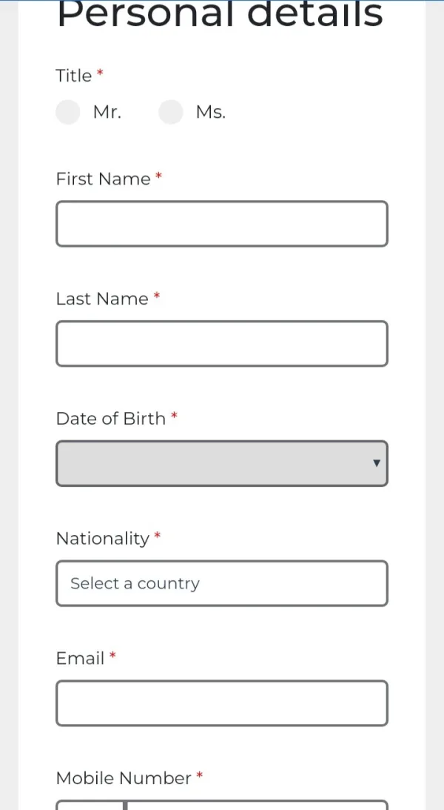Click the Date of Birth label
Screen dimensions: 444x810
click(111, 419)
